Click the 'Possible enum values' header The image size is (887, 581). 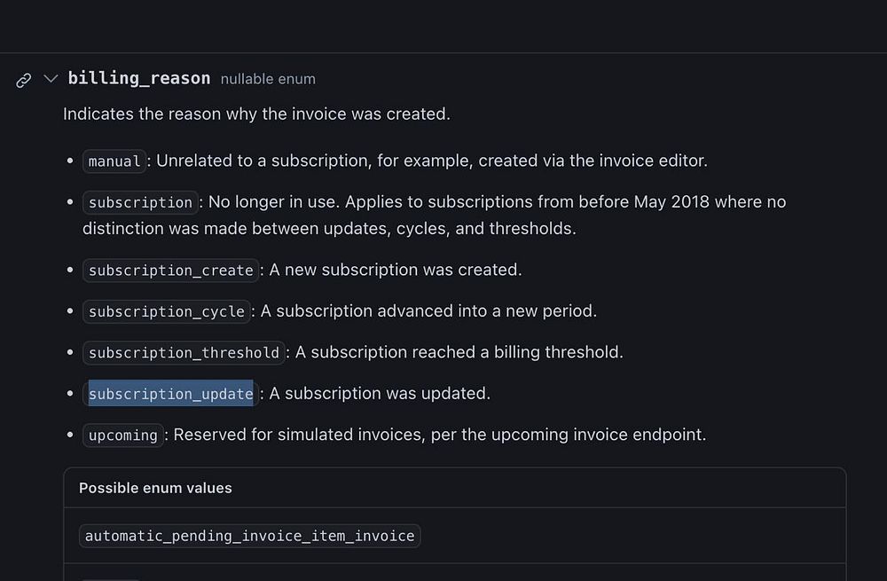click(155, 488)
